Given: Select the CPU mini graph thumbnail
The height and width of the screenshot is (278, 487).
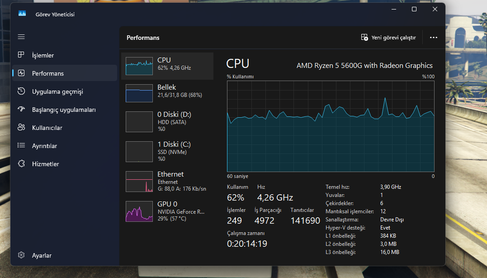Looking at the screenshot, I should (x=139, y=66).
